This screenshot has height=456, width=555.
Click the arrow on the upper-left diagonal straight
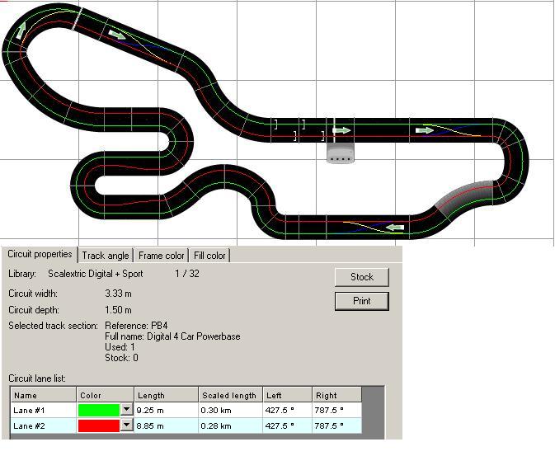point(116,35)
